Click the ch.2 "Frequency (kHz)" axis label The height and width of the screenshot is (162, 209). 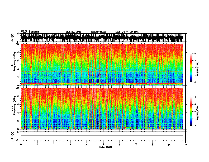(x=15, y=105)
